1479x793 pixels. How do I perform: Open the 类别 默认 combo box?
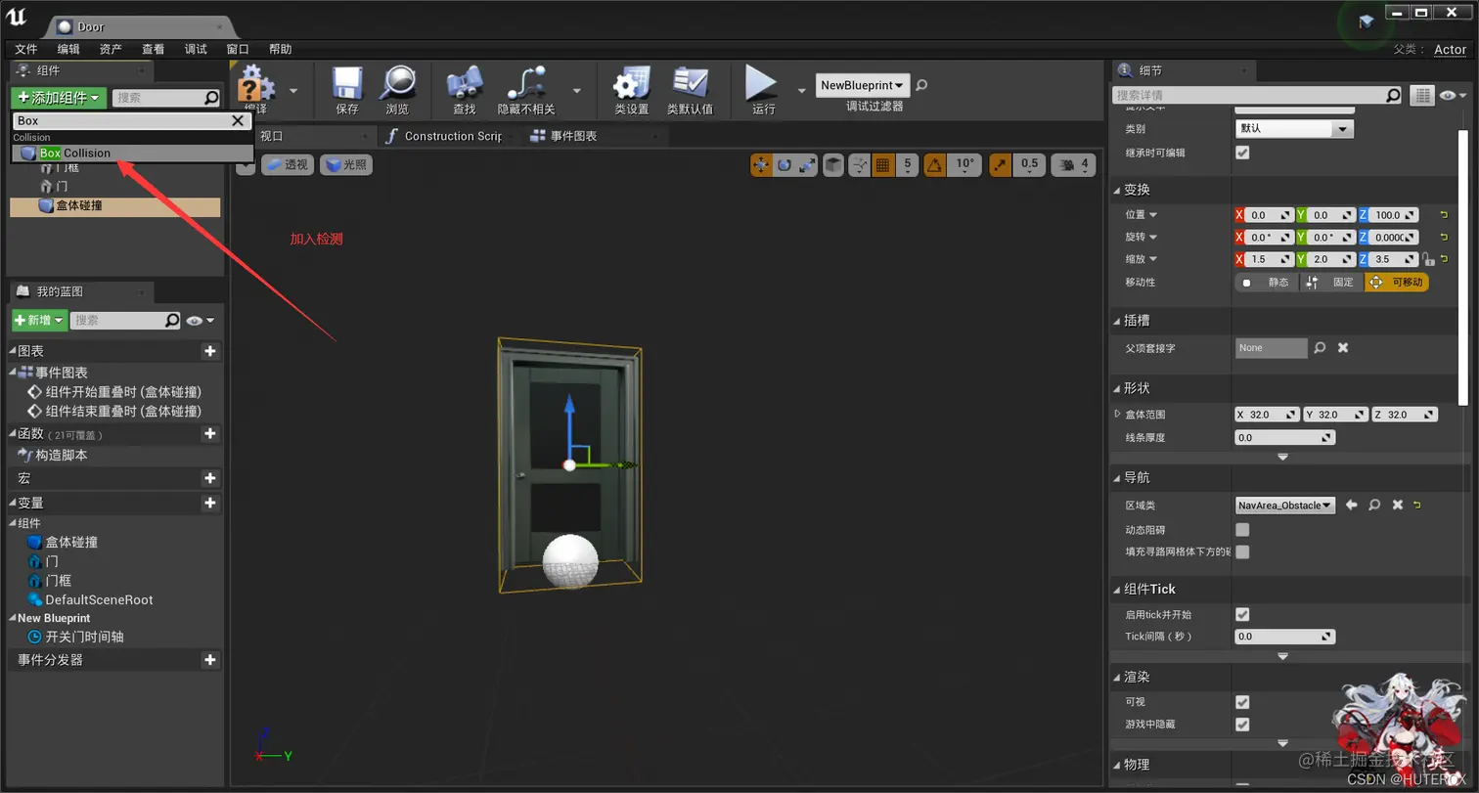[1294, 128]
